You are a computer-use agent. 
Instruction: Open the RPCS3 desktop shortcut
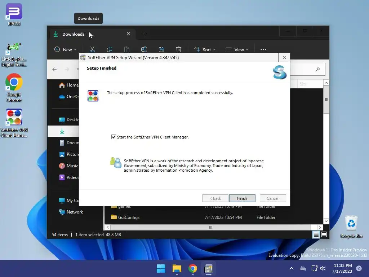[14, 14]
